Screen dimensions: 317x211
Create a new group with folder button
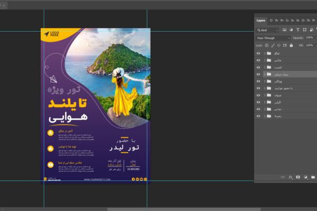[x=313, y=177]
